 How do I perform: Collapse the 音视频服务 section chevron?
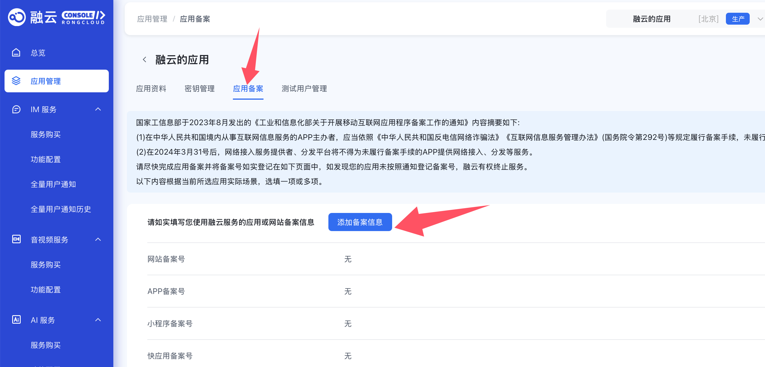(98, 239)
